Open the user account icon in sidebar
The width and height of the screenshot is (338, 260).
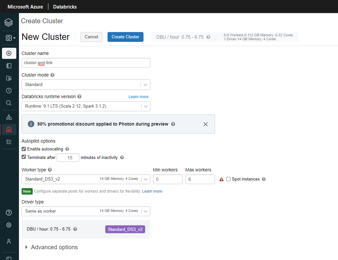tap(9, 241)
